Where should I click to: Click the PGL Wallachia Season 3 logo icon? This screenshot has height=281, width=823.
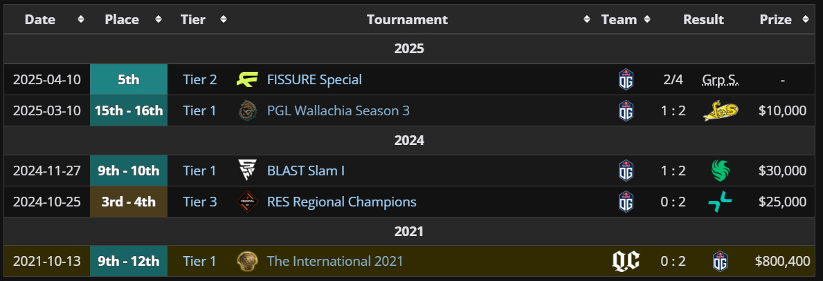(247, 110)
